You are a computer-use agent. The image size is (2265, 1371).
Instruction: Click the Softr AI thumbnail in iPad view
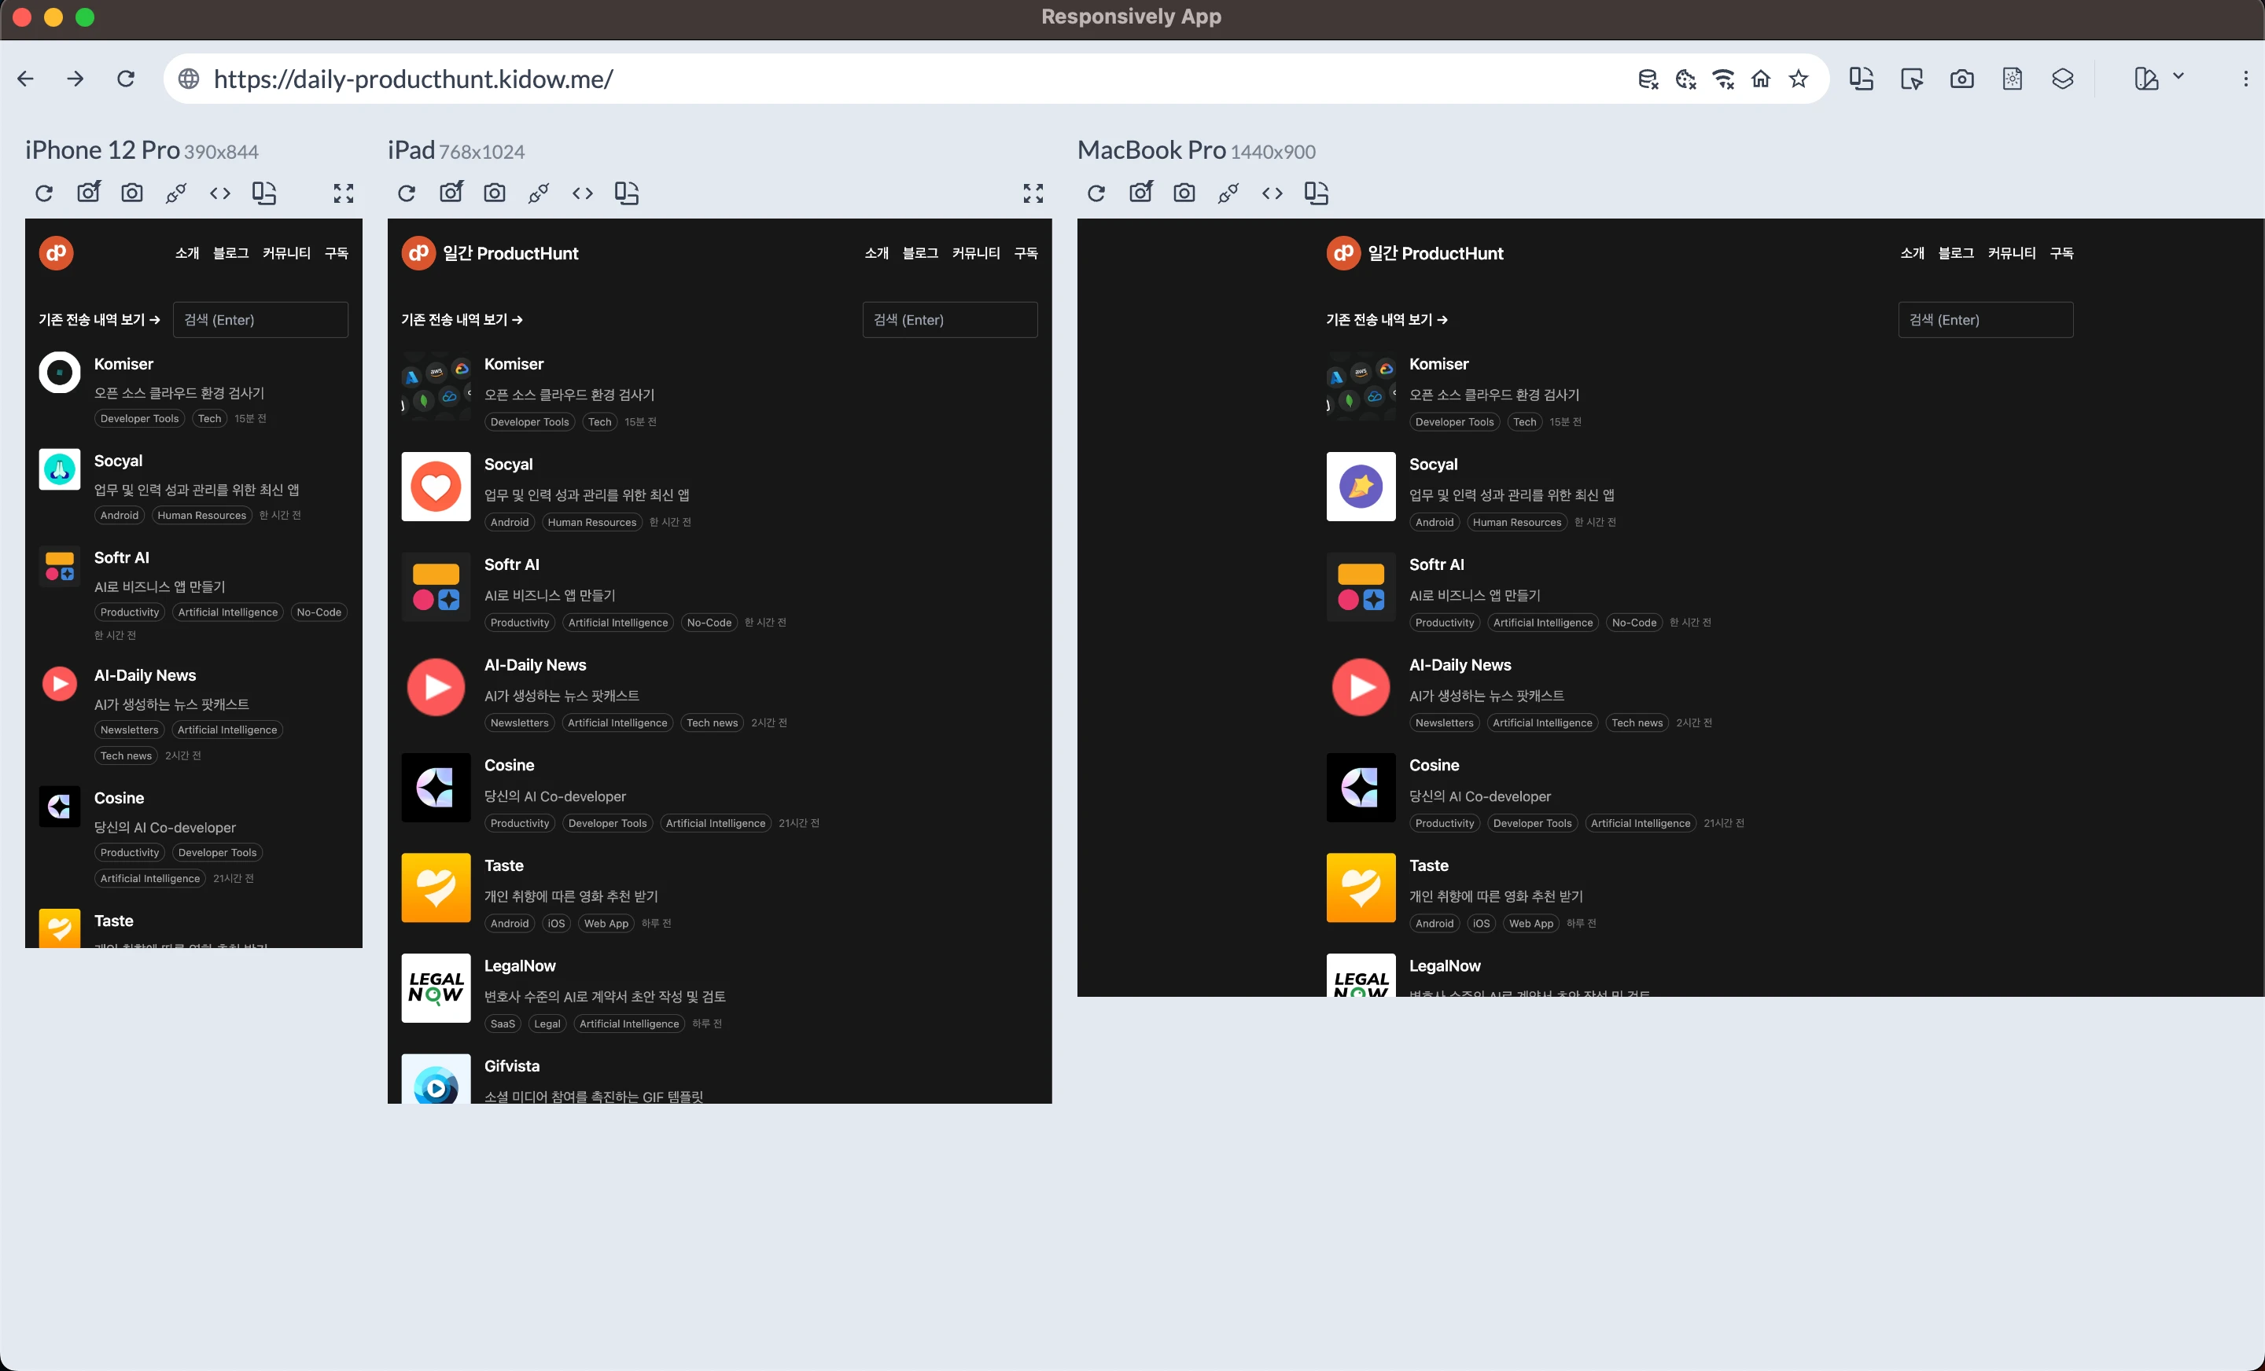436,587
